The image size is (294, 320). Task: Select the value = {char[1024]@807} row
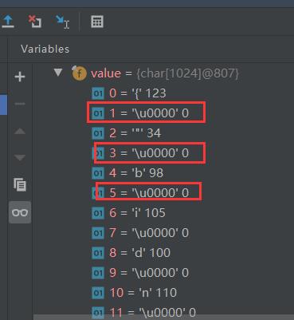(165, 73)
